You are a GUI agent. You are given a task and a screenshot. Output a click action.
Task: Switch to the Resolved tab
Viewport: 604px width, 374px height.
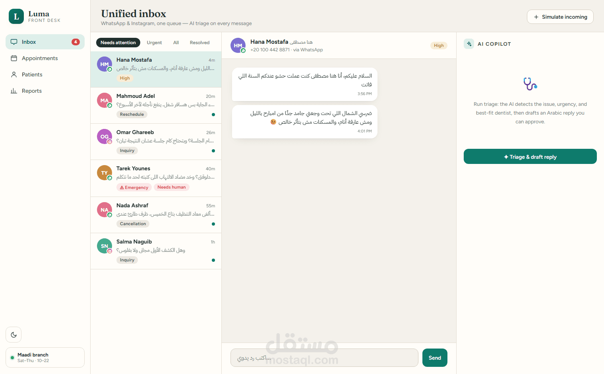[199, 43]
